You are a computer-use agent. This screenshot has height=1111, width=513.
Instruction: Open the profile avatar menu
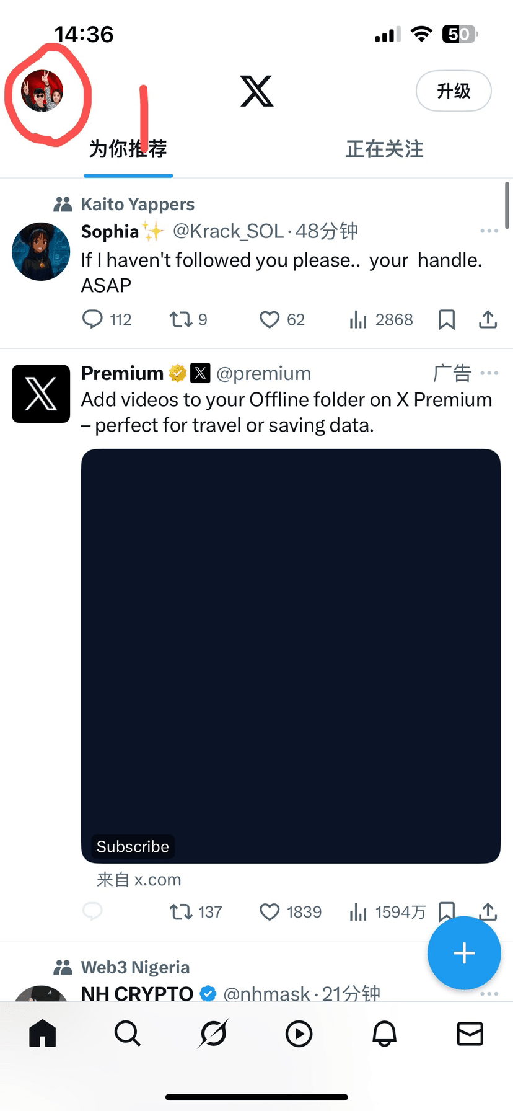click(42, 91)
